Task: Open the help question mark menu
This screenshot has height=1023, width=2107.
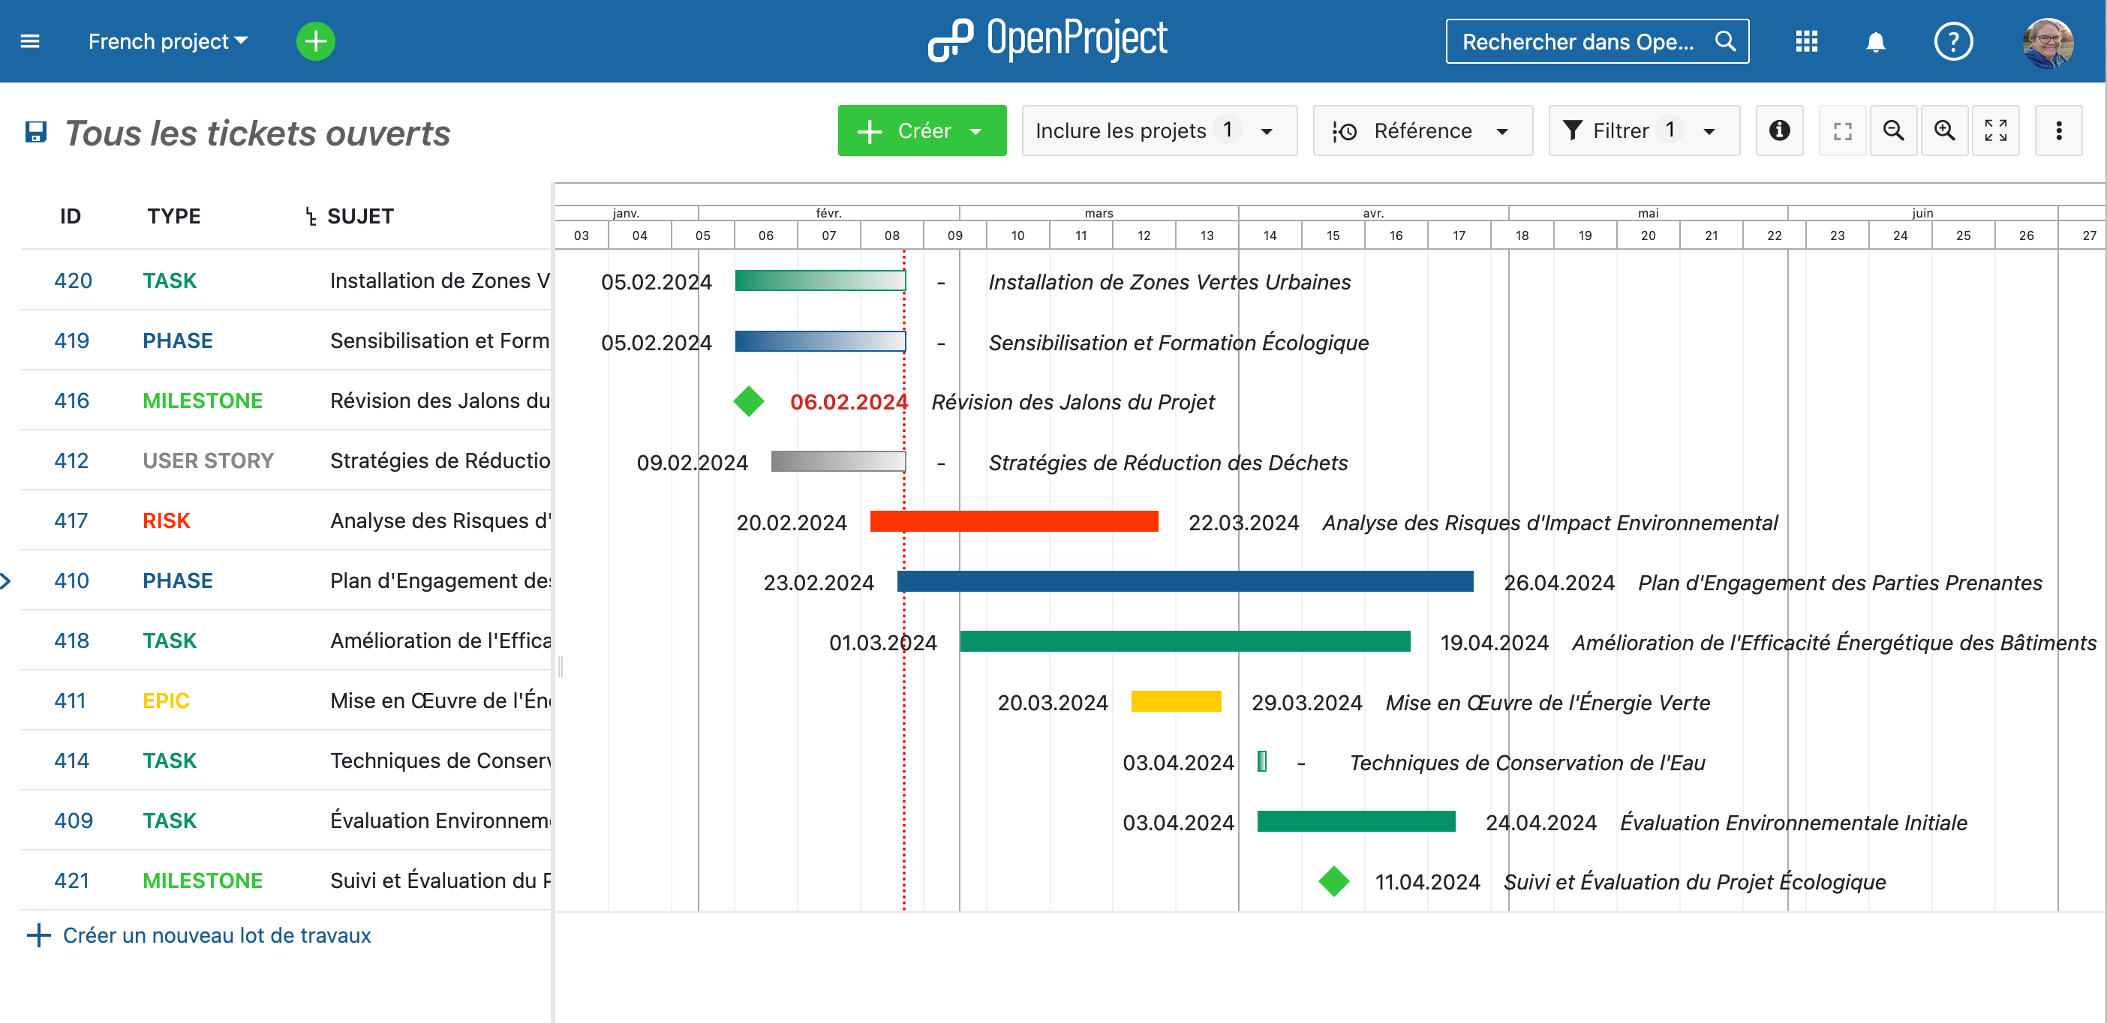Action: (x=1952, y=41)
